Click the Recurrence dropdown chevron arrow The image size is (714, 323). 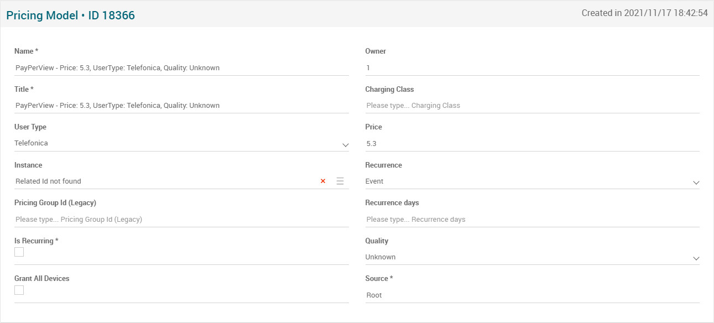tap(696, 183)
